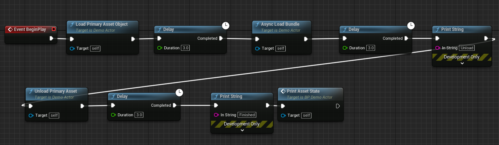Click the red delegate pin on Event BeginPlay
Screen dimensions: 499x145
tap(54, 29)
